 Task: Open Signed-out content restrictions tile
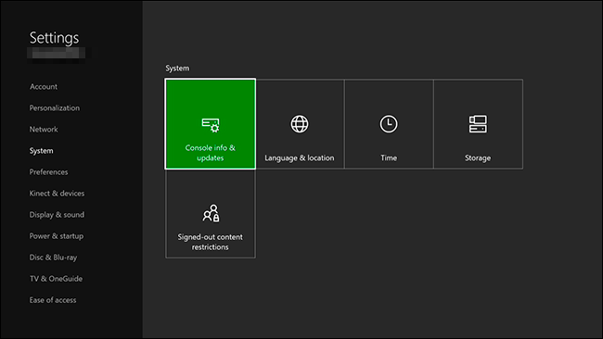click(211, 214)
